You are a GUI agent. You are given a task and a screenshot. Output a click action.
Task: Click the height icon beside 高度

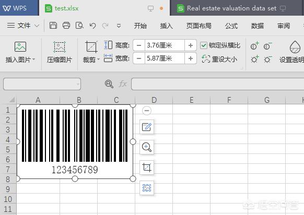click(x=108, y=45)
